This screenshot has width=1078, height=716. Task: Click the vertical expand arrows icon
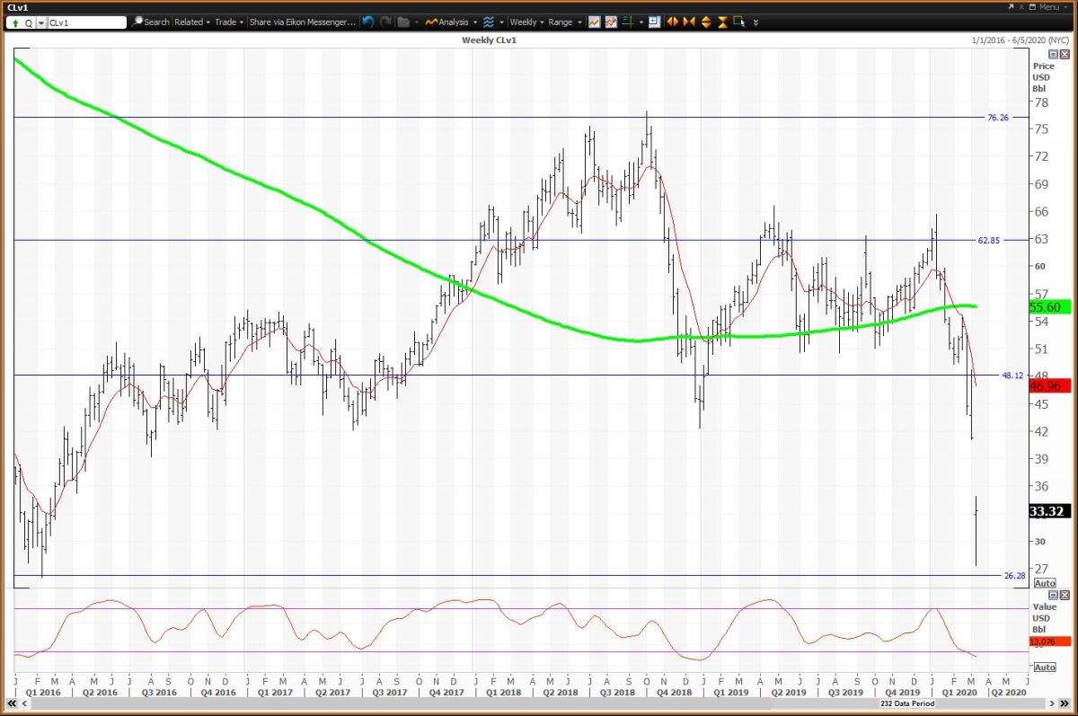tap(706, 22)
